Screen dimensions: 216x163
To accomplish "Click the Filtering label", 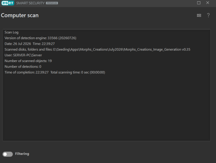I will tap(22, 154).
